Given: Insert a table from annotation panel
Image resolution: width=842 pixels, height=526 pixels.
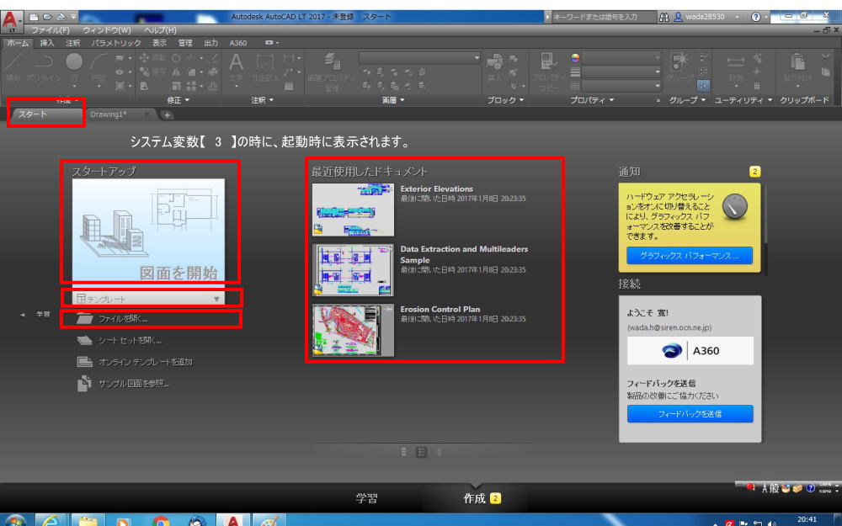Looking at the screenshot, I should [x=289, y=86].
